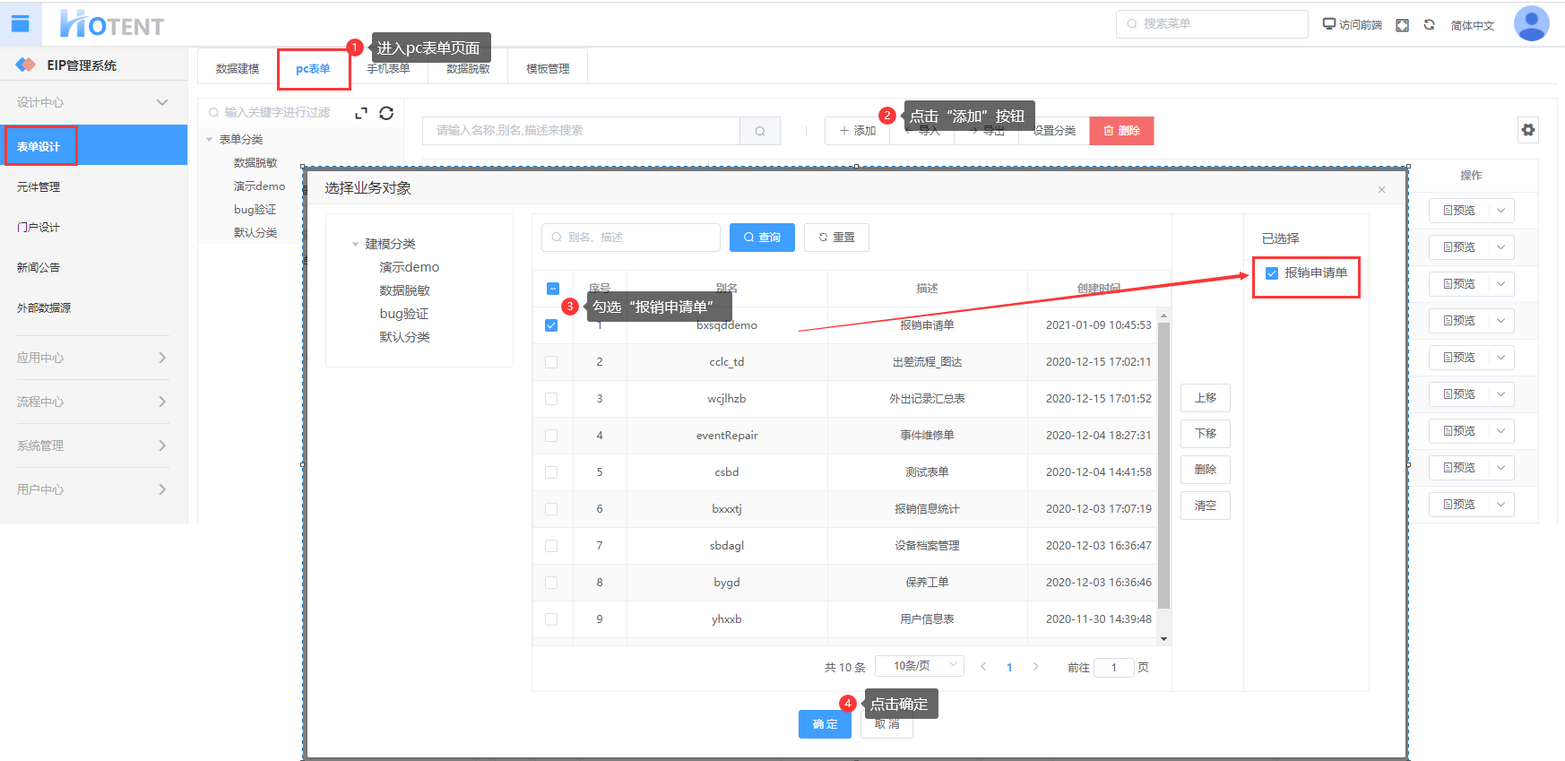Click the refresh icon in top header
This screenshot has width=1565, height=761.
click(1430, 25)
